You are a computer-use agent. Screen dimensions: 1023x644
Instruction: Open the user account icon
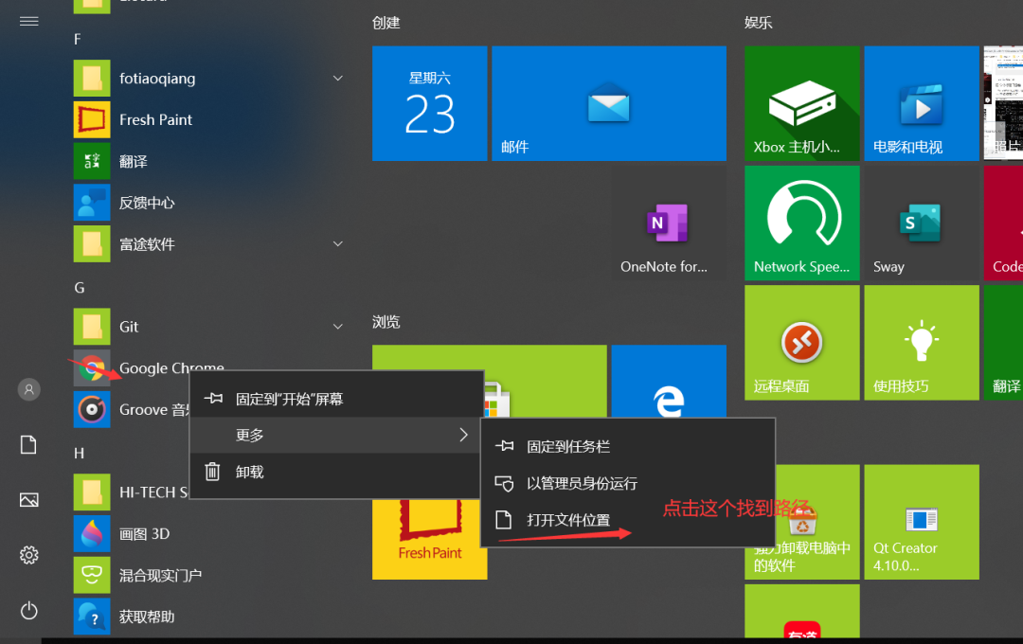[28, 388]
